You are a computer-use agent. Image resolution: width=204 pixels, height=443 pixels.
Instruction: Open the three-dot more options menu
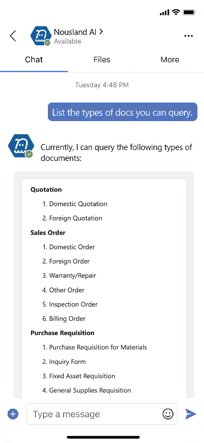pyautogui.click(x=189, y=36)
